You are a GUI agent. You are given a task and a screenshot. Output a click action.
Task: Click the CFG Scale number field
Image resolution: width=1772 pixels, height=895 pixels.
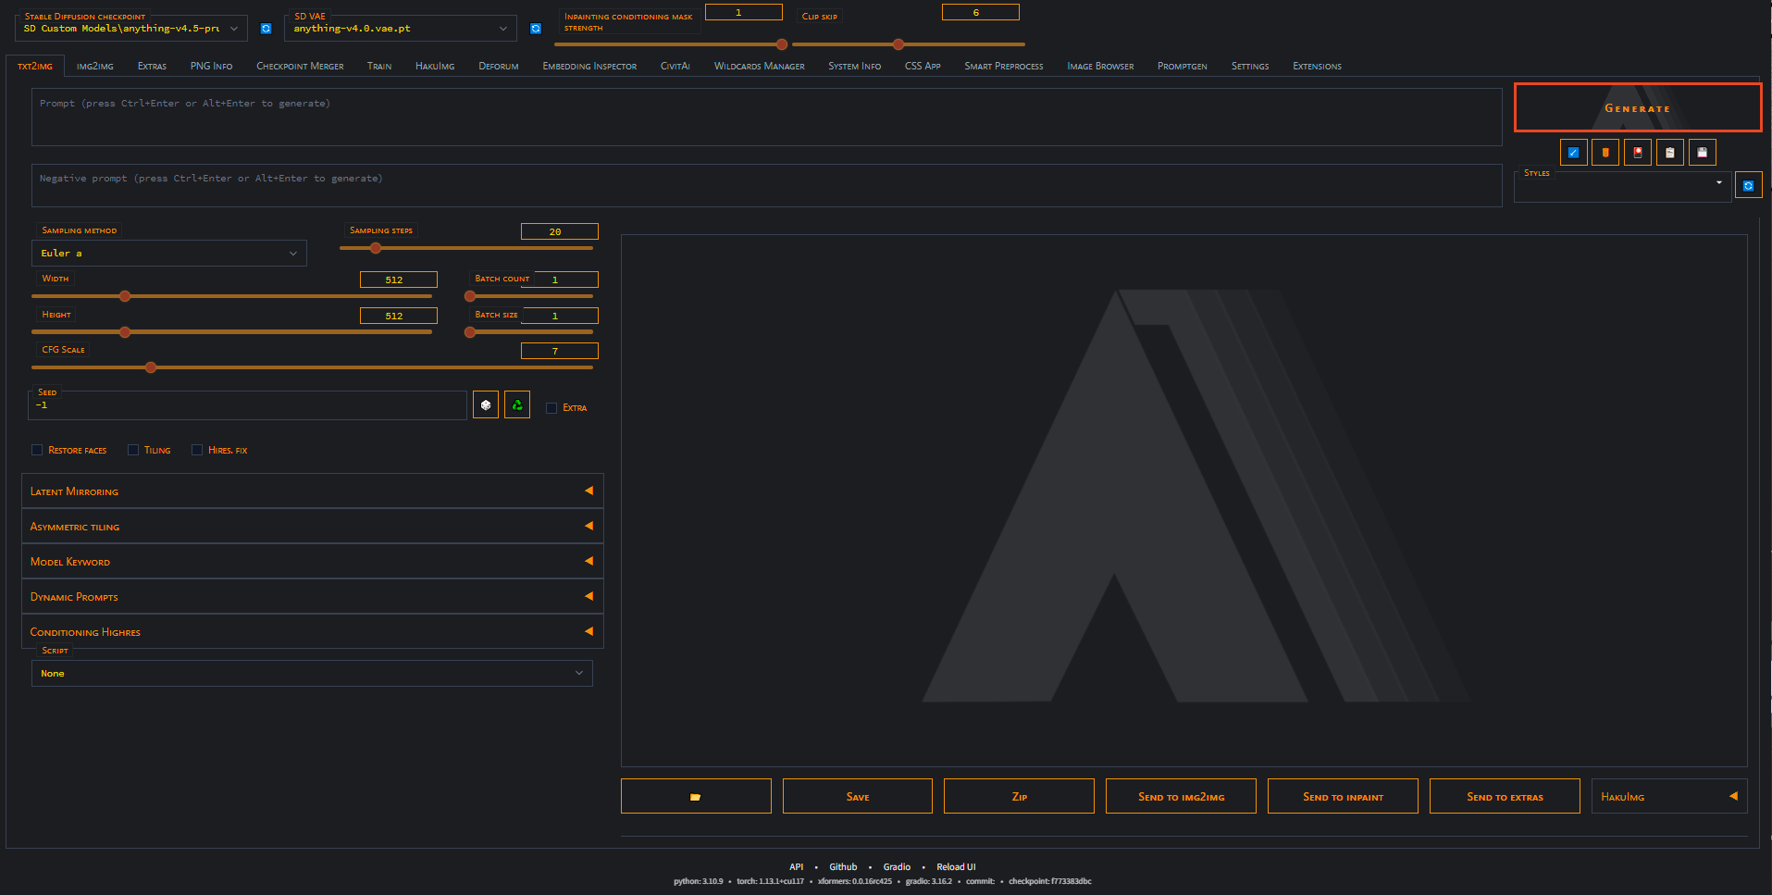(x=559, y=351)
